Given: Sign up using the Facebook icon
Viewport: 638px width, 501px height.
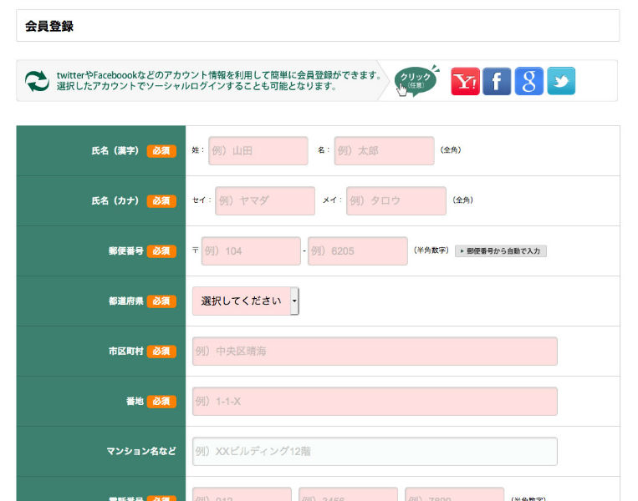Looking at the screenshot, I should 497,81.
